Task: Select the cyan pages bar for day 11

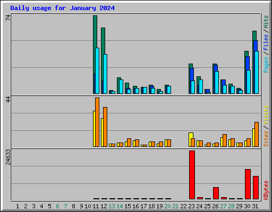Action: (97, 70)
